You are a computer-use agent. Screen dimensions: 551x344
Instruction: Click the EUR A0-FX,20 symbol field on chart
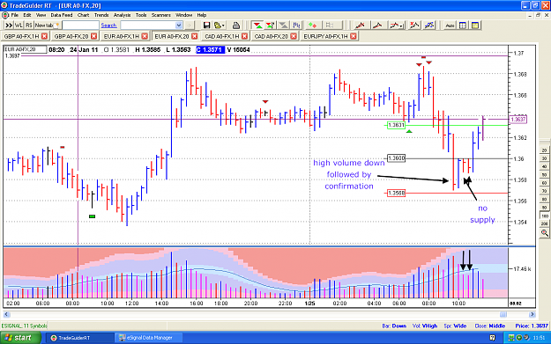point(25,49)
